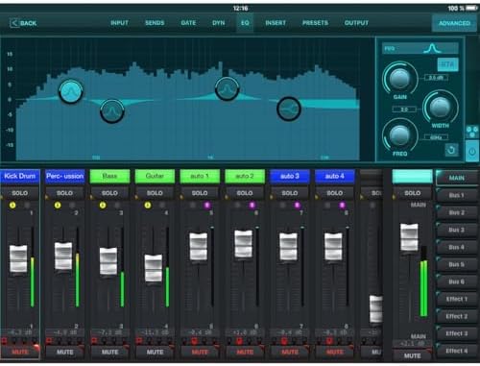Click the frequency value field in Hz
The image size is (480, 366).
coord(436,137)
